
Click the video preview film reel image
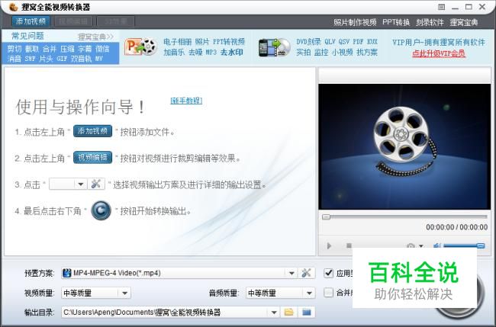tap(404, 146)
